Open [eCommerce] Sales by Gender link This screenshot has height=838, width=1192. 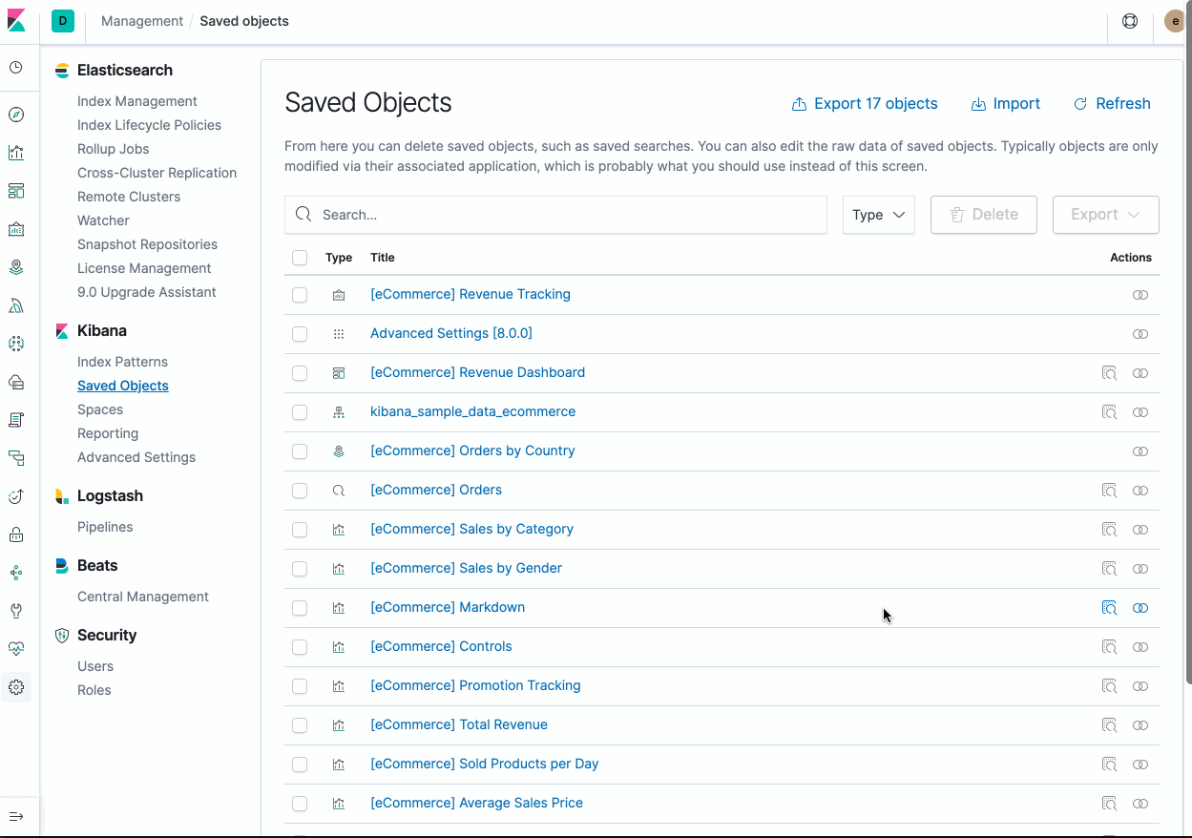click(x=466, y=569)
